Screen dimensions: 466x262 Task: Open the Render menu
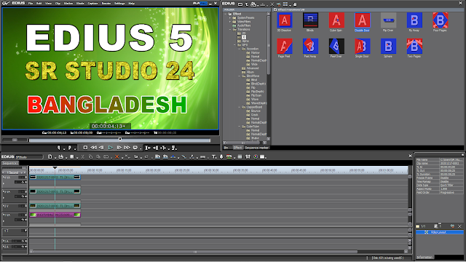[106, 3]
